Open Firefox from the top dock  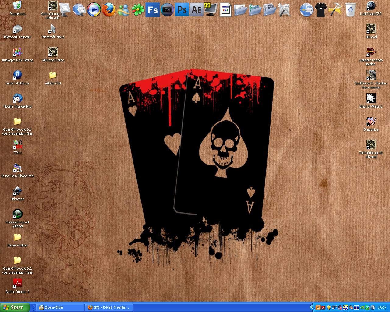click(x=108, y=10)
